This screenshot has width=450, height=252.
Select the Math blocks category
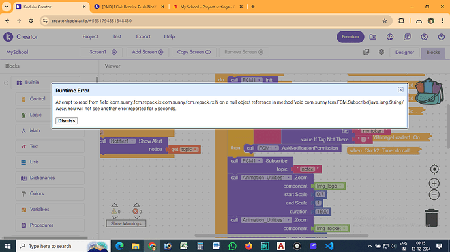50,130
